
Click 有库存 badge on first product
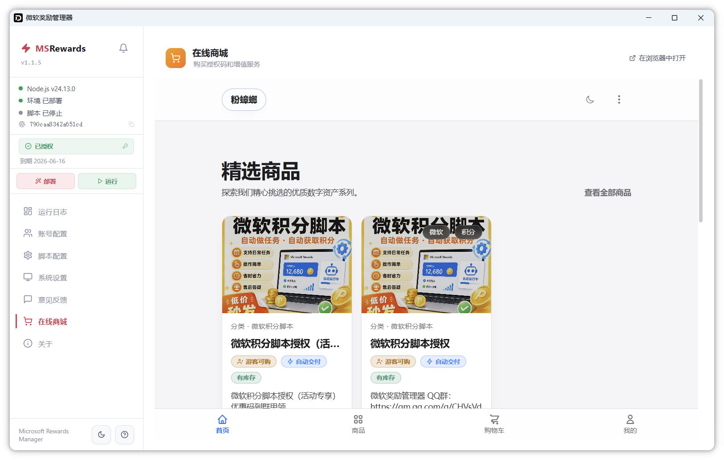click(246, 378)
